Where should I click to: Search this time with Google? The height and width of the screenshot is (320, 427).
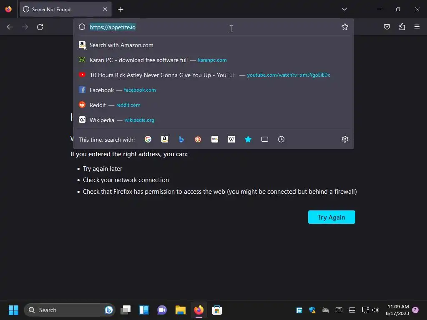[148, 139]
